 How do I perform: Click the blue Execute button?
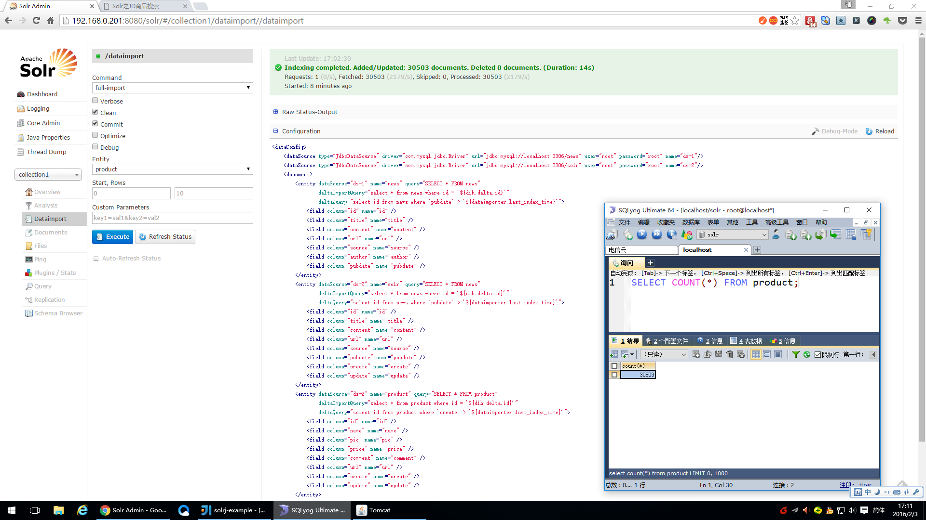point(112,236)
